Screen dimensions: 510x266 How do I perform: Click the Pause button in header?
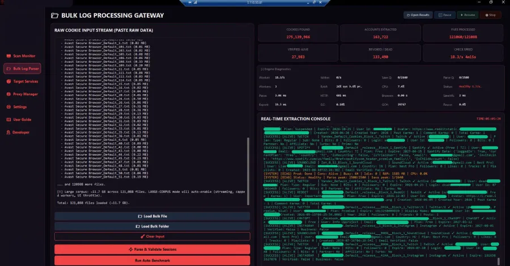[x=445, y=15]
